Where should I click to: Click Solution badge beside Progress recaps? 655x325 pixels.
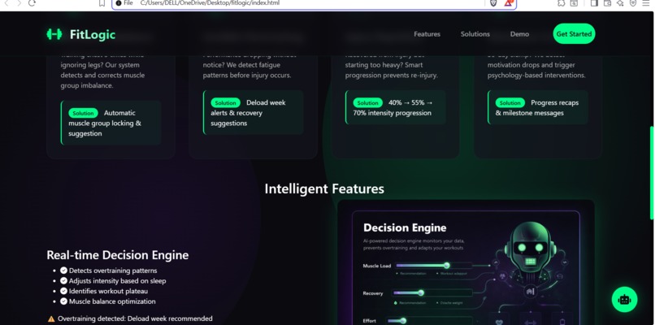(510, 102)
